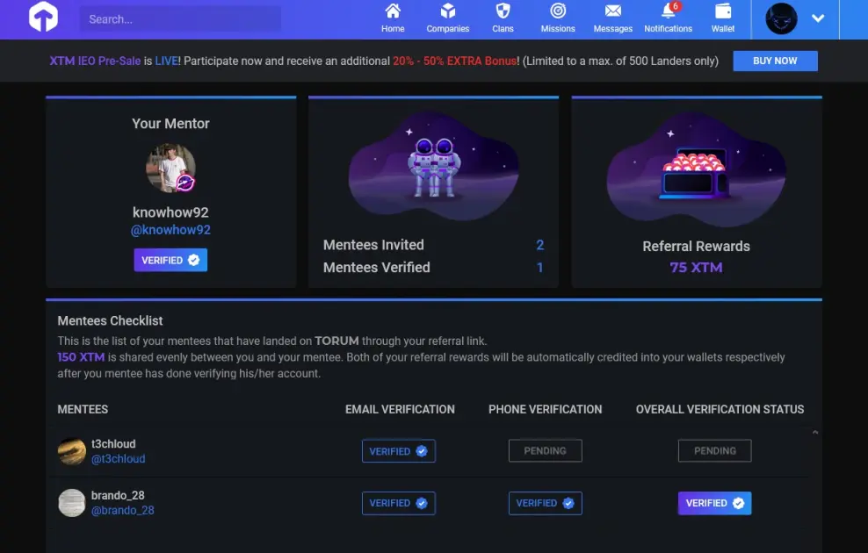Image resolution: width=868 pixels, height=553 pixels.
Task: Click t3chloud phone PENDING badge
Action: click(x=546, y=450)
